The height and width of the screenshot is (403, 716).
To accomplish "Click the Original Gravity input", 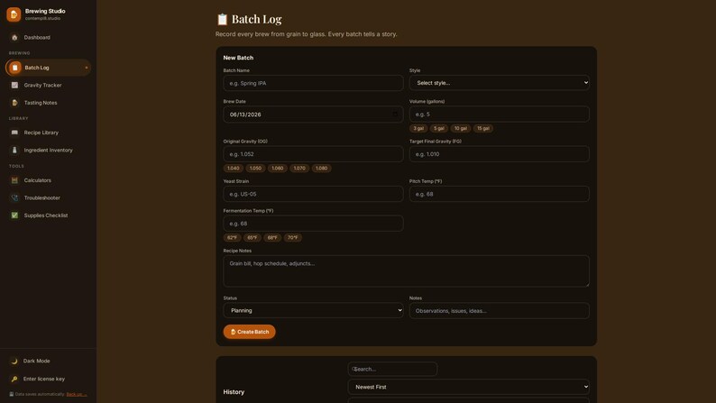I will (x=313, y=154).
